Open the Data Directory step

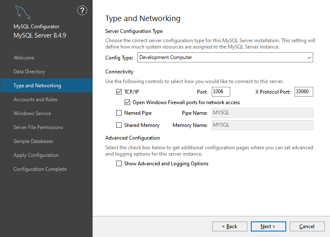29,72
